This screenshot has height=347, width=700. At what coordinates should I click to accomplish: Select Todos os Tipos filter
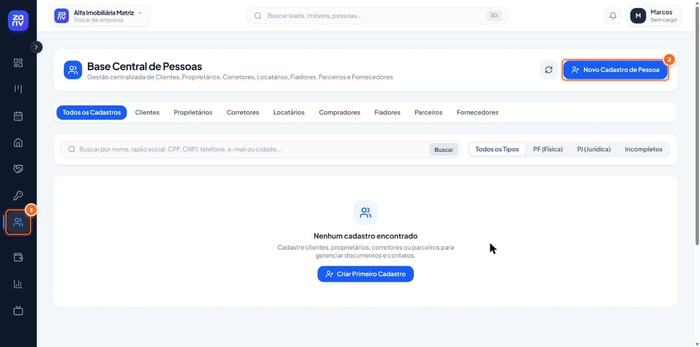coord(497,149)
